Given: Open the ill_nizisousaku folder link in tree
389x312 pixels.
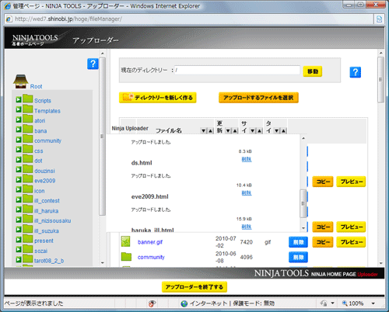Looking at the screenshot, I should (53, 221).
